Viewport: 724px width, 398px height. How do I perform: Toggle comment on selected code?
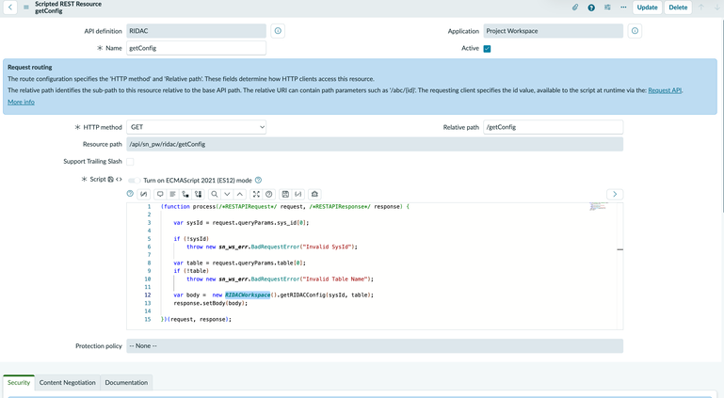coord(160,194)
